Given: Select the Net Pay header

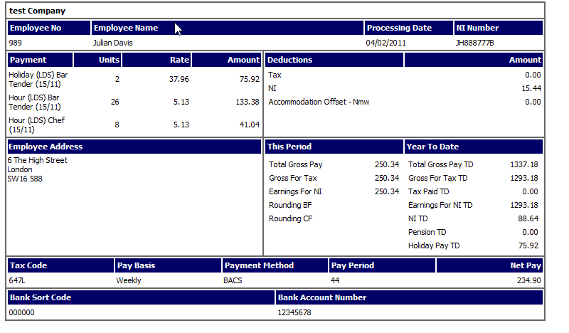Looking at the screenshot, I should pyautogui.click(x=489, y=265).
